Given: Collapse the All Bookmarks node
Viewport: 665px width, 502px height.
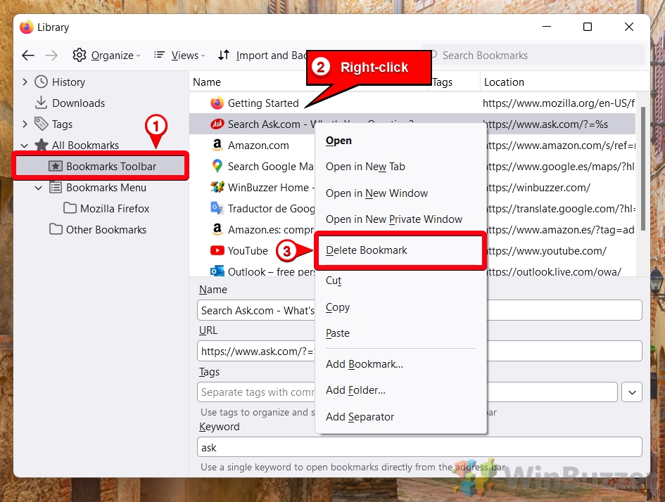Looking at the screenshot, I should pos(25,146).
